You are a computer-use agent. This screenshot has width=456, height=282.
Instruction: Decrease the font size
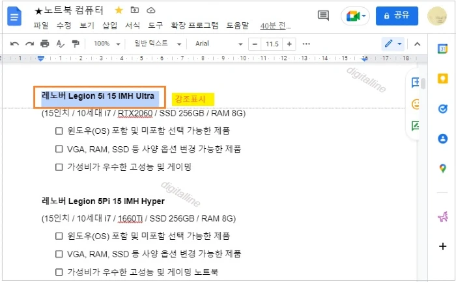point(255,44)
